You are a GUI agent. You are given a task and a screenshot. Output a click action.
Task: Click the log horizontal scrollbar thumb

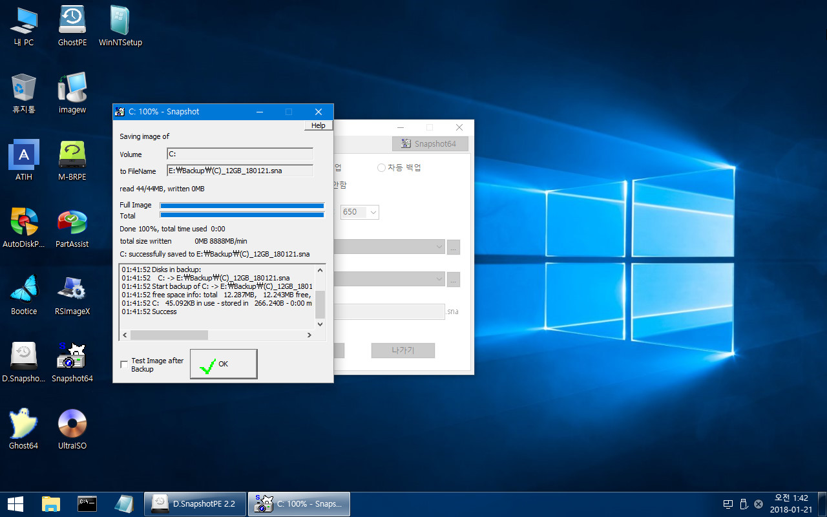pos(169,335)
